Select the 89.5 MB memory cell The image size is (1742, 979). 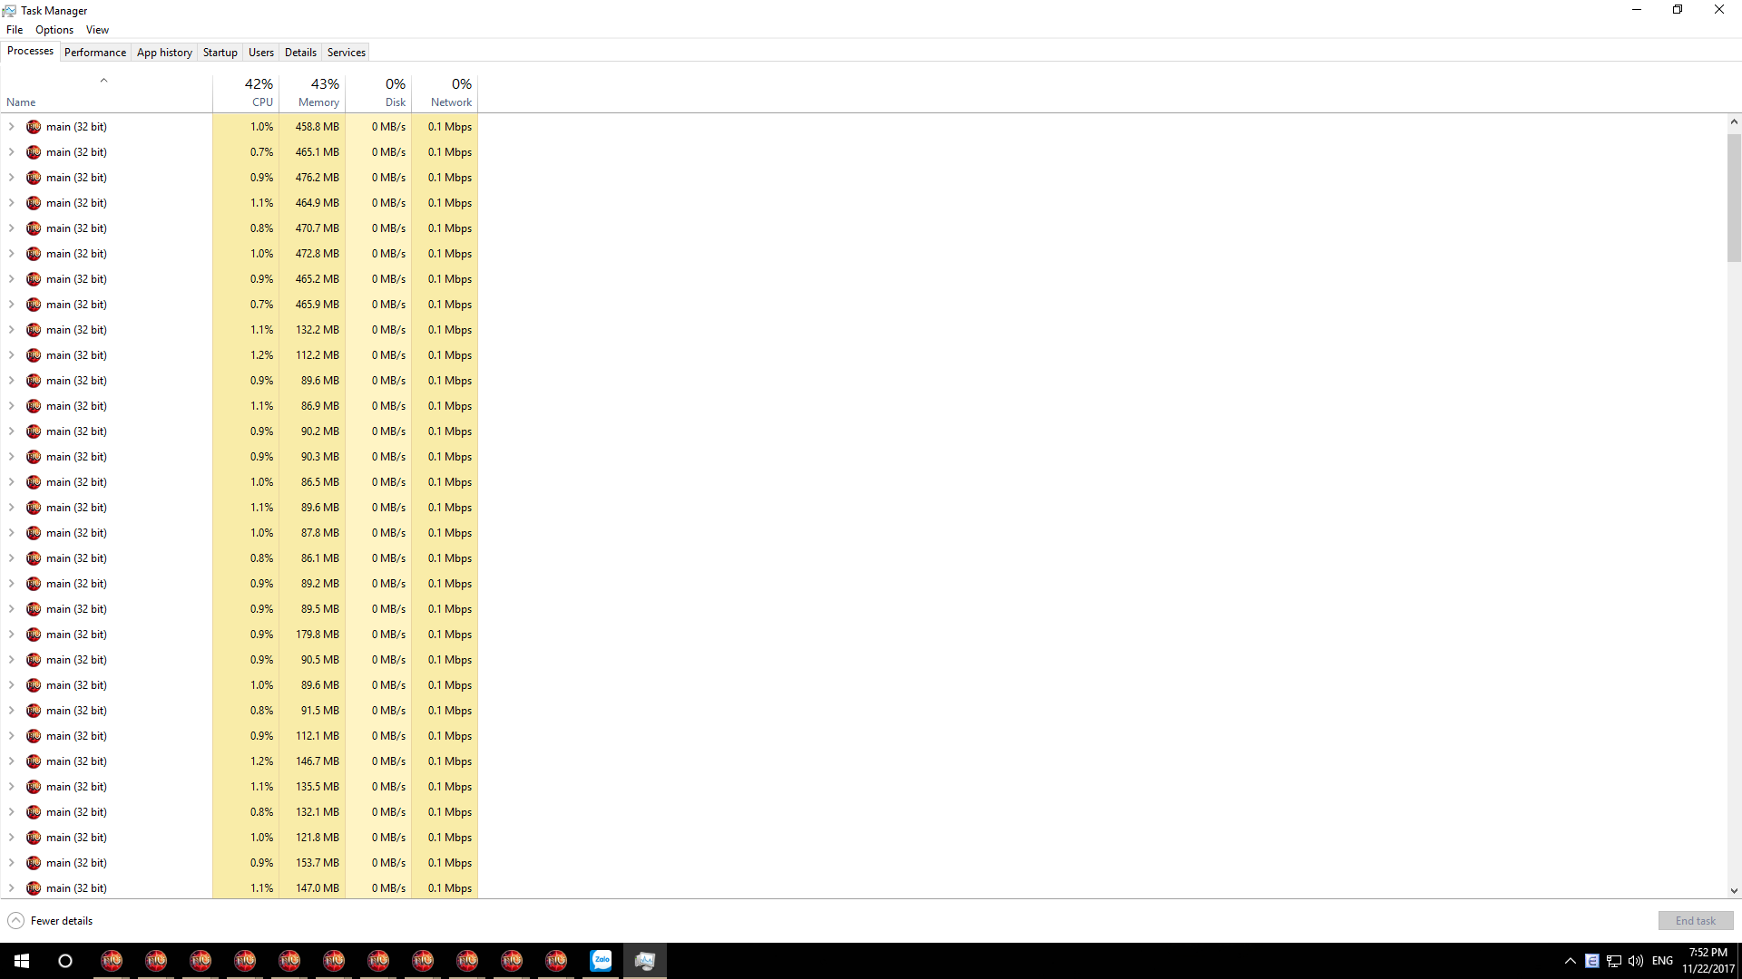coord(312,609)
